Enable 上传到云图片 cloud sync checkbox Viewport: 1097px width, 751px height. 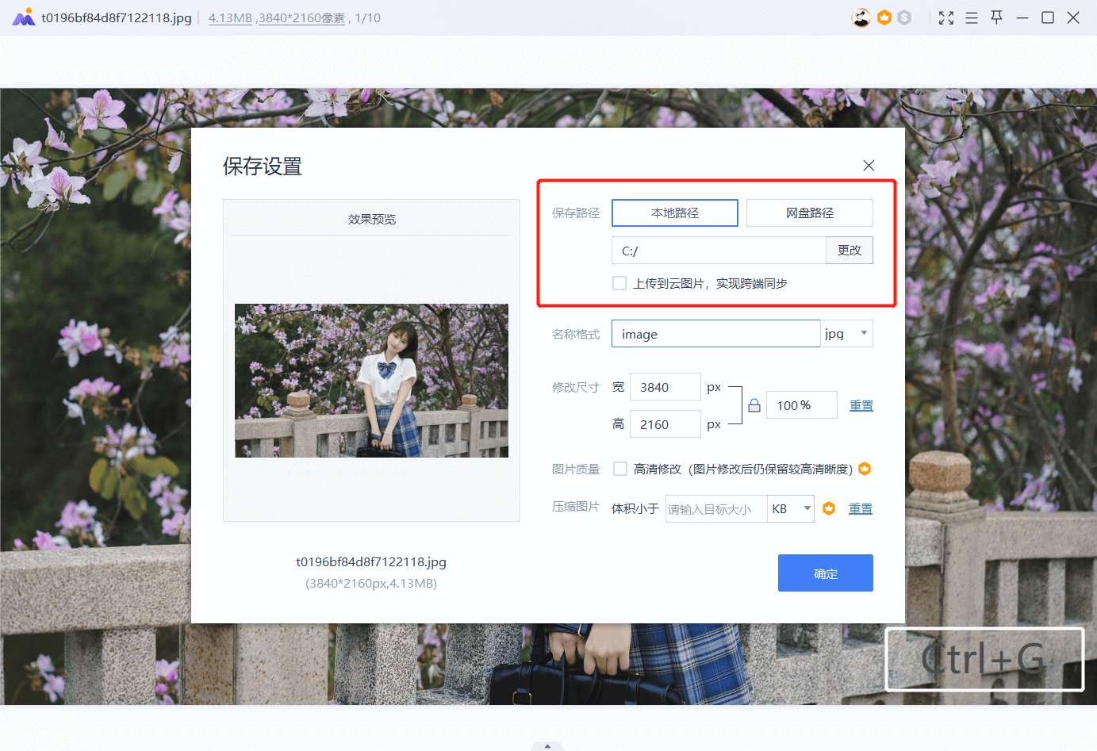(x=619, y=282)
